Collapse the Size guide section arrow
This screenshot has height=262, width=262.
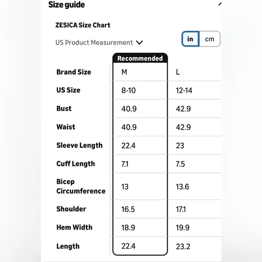pos(220,4)
